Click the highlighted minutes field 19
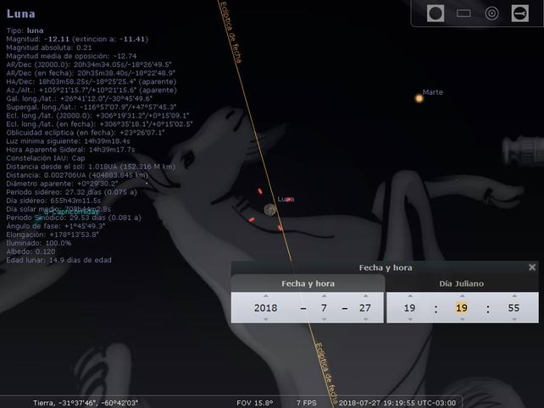The height and width of the screenshot is (408, 544). pyautogui.click(x=462, y=308)
